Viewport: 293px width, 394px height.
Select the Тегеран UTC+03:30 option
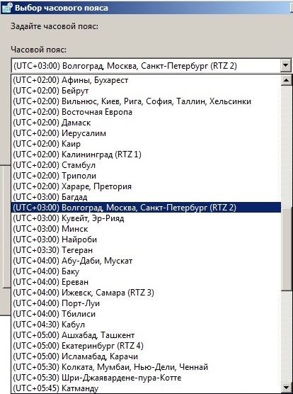[x=146, y=250]
